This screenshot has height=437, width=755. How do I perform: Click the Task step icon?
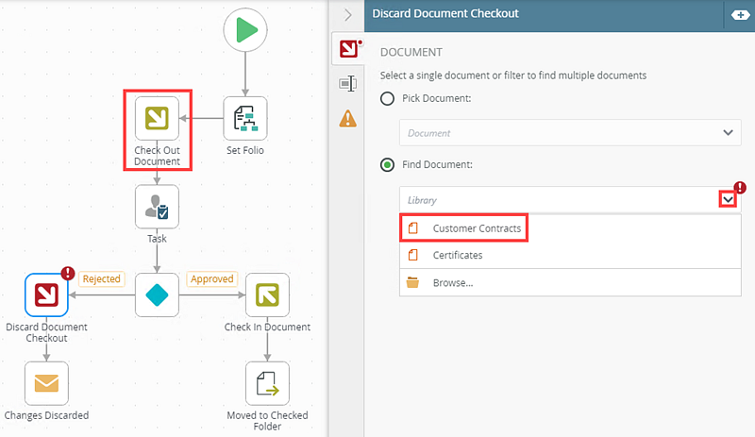(x=157, y=206)
